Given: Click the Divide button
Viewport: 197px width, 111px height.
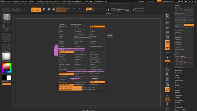Looking at the screenshot, I should tap(179, 26).
